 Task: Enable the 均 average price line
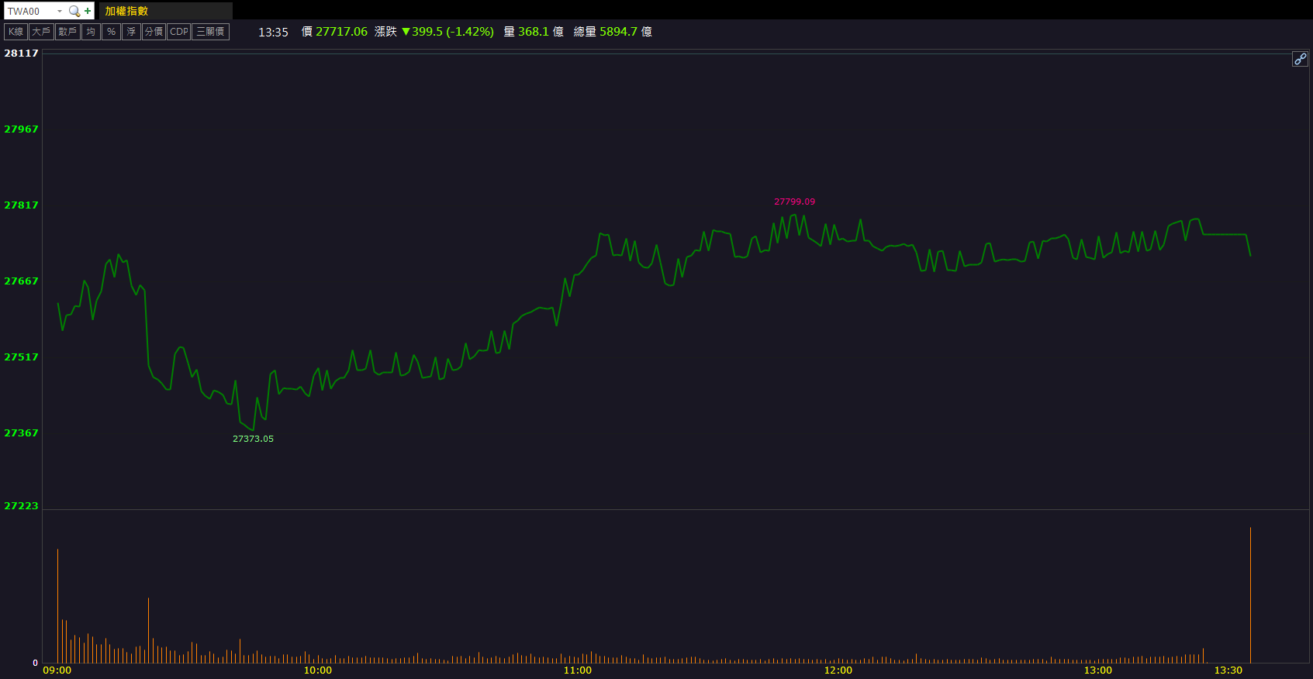point(91,32)
